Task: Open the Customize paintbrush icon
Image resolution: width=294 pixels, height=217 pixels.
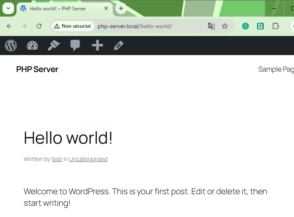Action: pyautogui.click(x=54, y=46)
